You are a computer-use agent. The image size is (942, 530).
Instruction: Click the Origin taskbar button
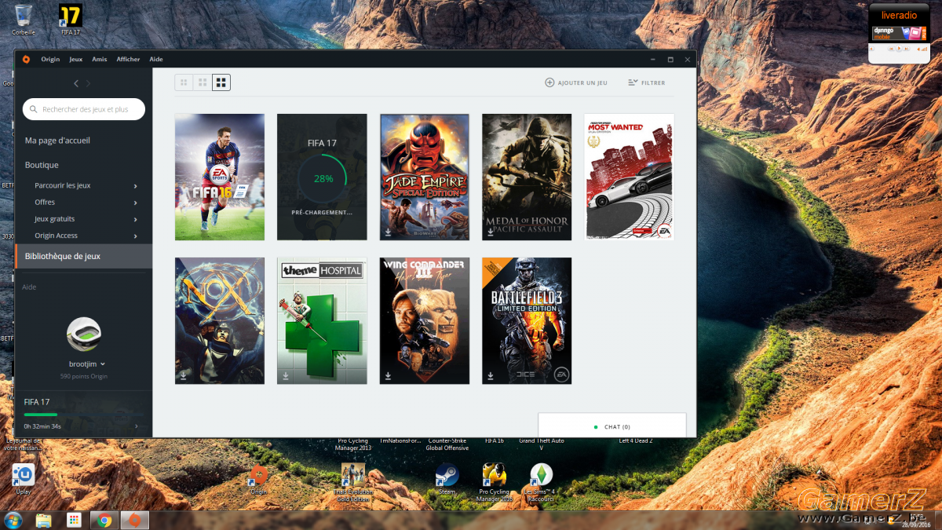pyautogui.click(x=135, y=520)
